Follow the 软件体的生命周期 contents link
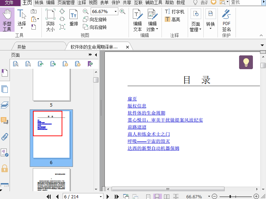This screenshot has width=266, height=199. pos(146,113)
